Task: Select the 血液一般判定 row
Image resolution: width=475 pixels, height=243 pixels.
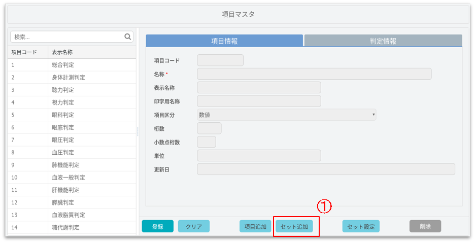Action: [72, 177]
